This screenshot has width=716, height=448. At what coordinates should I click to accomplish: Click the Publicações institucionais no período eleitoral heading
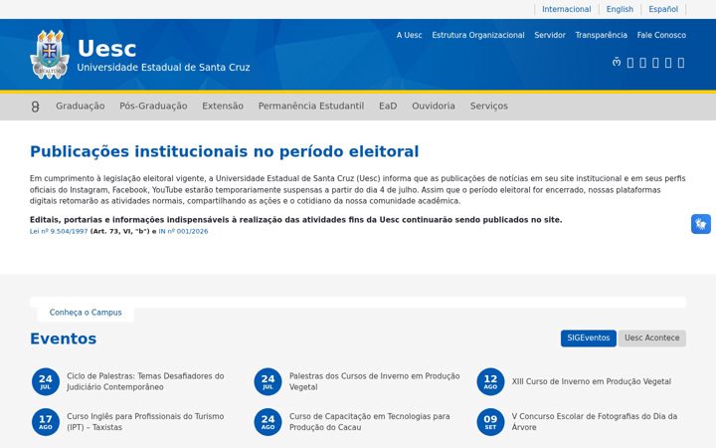[x=224, y=151]
